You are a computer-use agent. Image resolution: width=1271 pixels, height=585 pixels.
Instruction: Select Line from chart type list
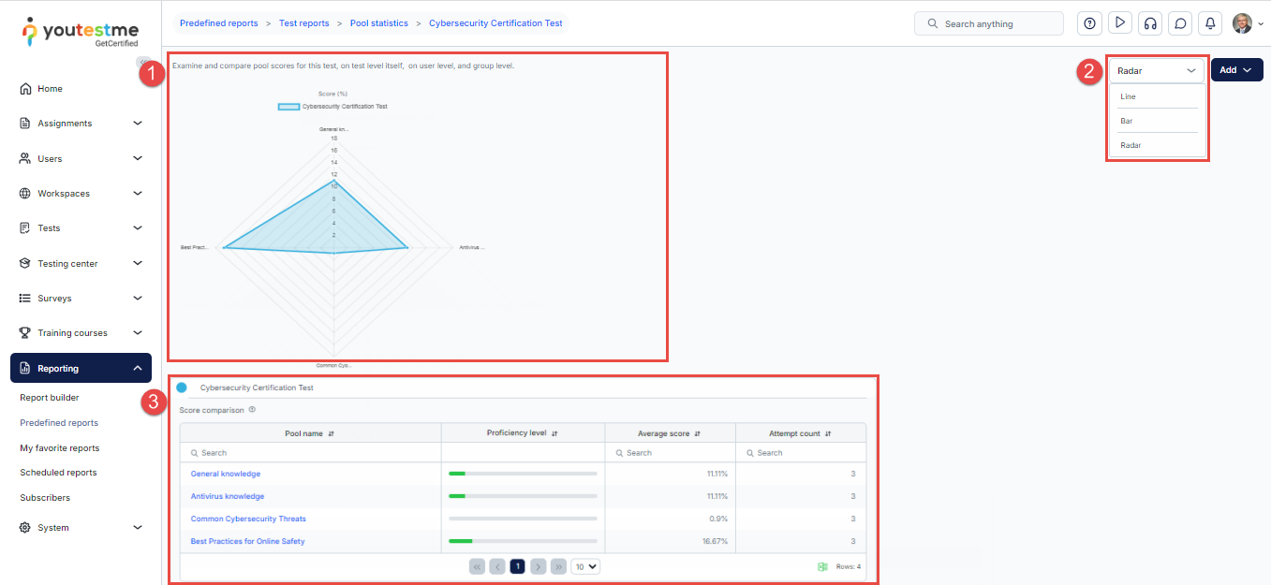[1128, 96]
